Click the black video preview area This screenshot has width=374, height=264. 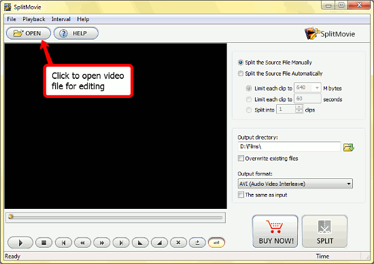point(116,126)
